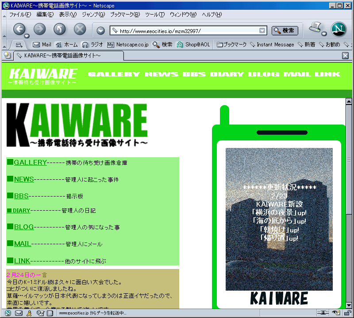Click DIARY in the green header banner
354x318 pixels.
tap(227, 74)
